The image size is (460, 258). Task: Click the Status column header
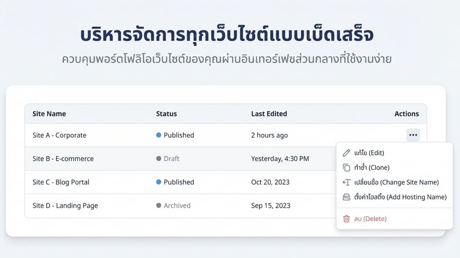(x=166, y=114)
